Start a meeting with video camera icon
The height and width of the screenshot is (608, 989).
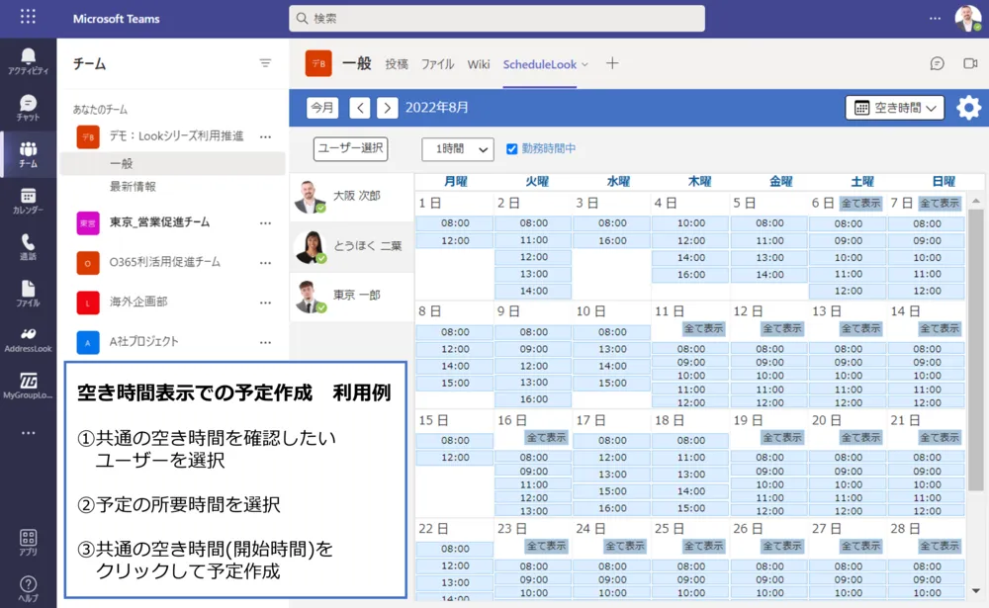click(970, 63)
